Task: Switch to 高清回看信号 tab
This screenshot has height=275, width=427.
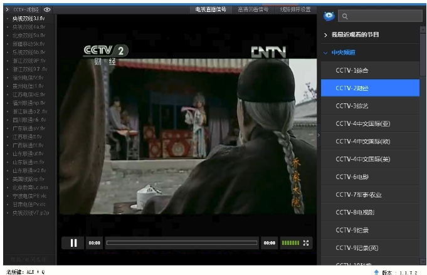Action: (x=253, y=9)
